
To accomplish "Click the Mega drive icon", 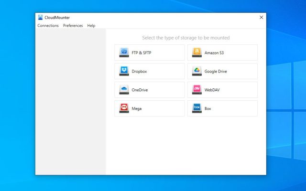I will pyautogui.click(x=124, y=108).
